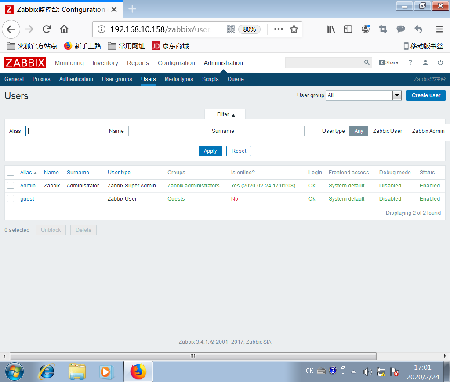This screenshot has width=450, height=382.
Task: Tick the checkbox for Admin user
Action: (x=11, y=185)
